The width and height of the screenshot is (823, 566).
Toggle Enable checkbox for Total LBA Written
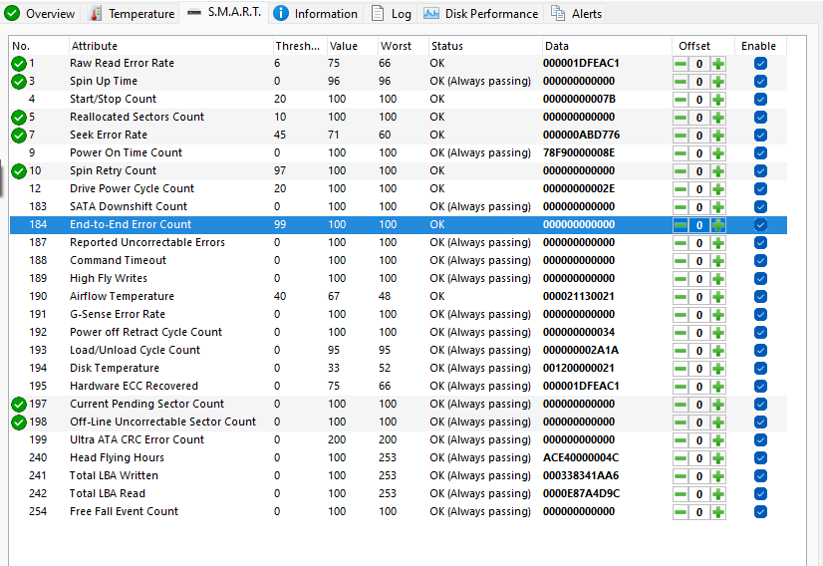coord(760,476)
